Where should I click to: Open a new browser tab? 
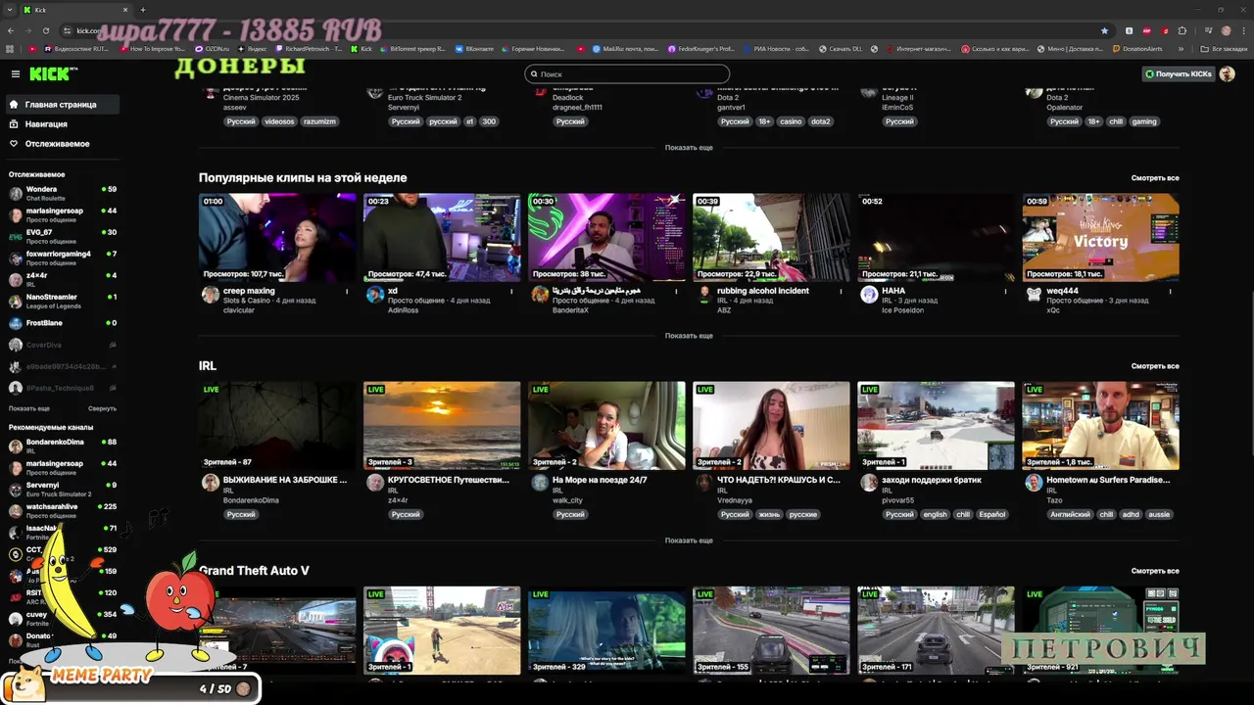tap(142, 10)
